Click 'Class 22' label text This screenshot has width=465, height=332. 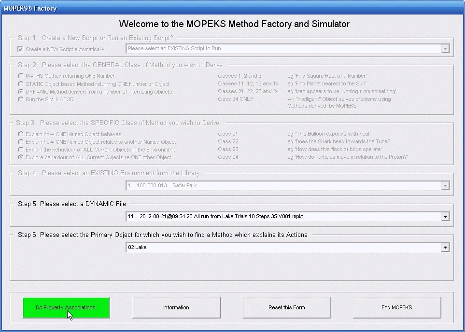click(228, 141)
